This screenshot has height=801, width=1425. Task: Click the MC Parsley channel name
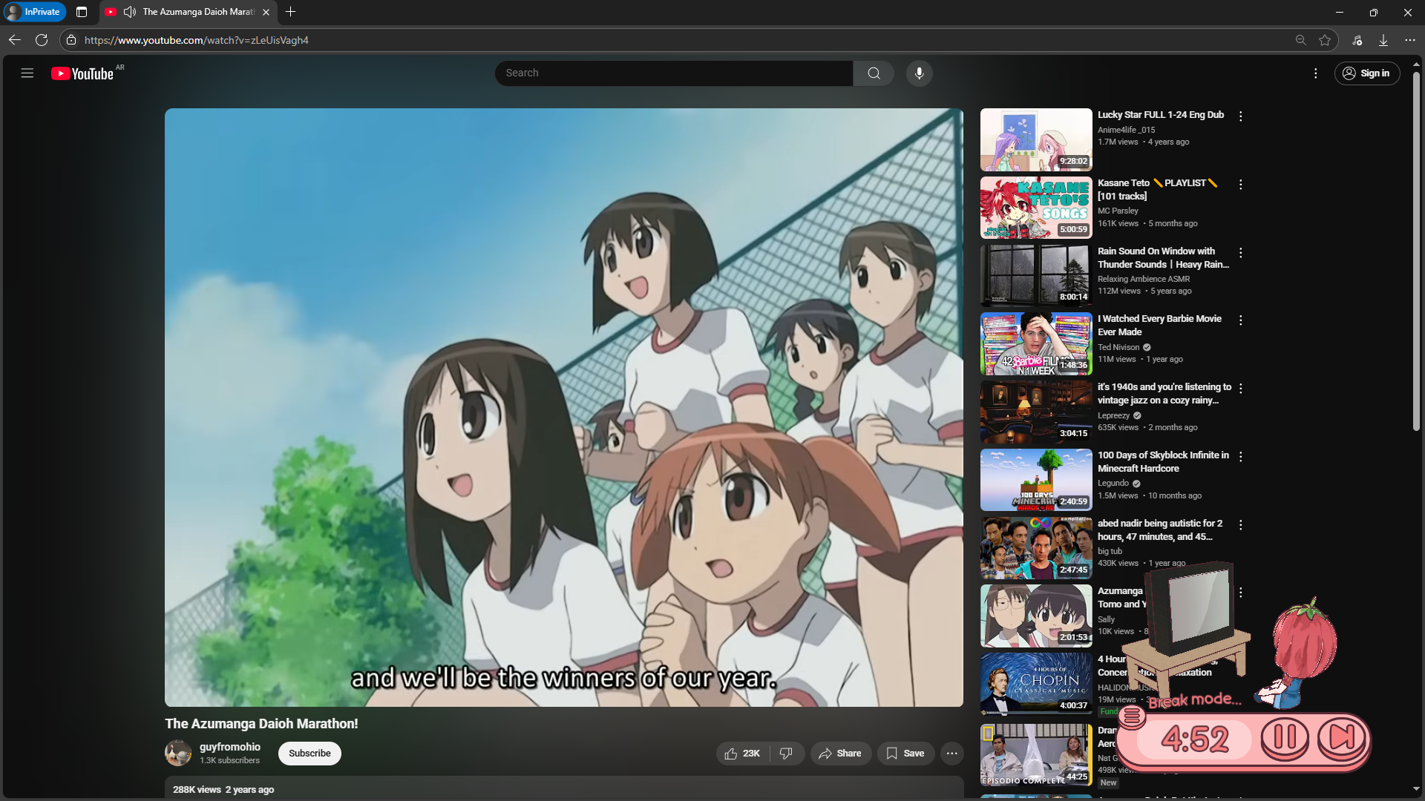coord(1118,211)
